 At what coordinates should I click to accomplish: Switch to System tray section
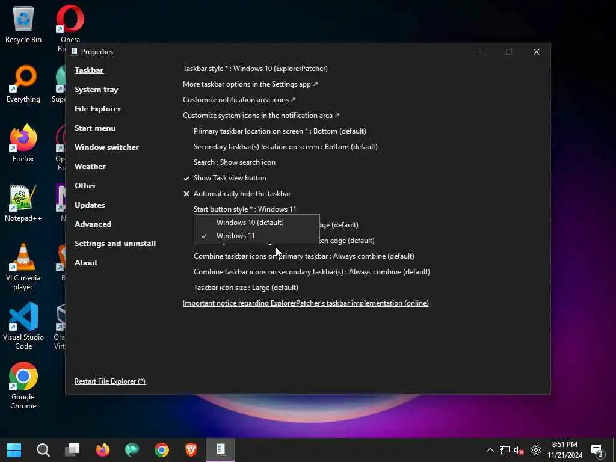[96, 90]
